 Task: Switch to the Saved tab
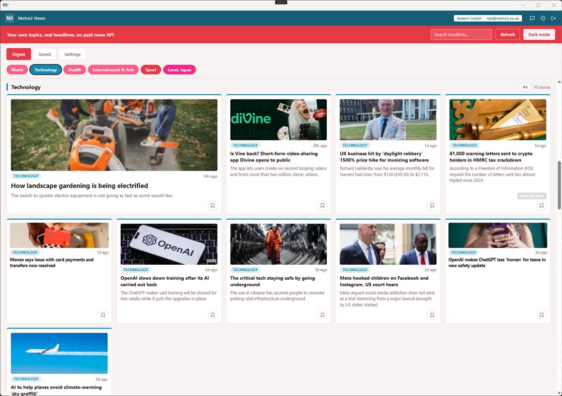(x=45, y=54)
